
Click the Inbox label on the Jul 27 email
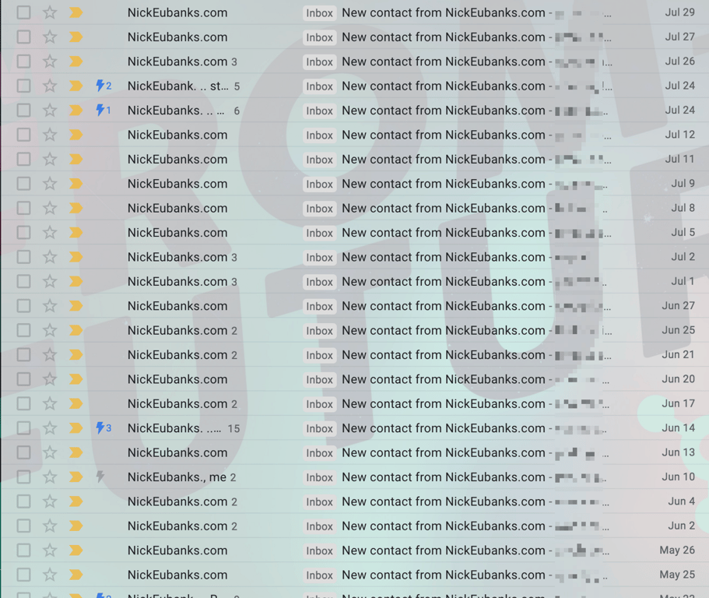(319, 37)
